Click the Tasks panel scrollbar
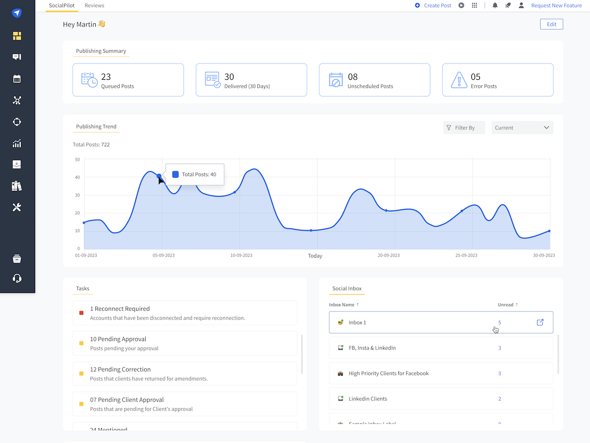This screenshot has height=443, width=590. pyautogui.click(x=302, y=354)
